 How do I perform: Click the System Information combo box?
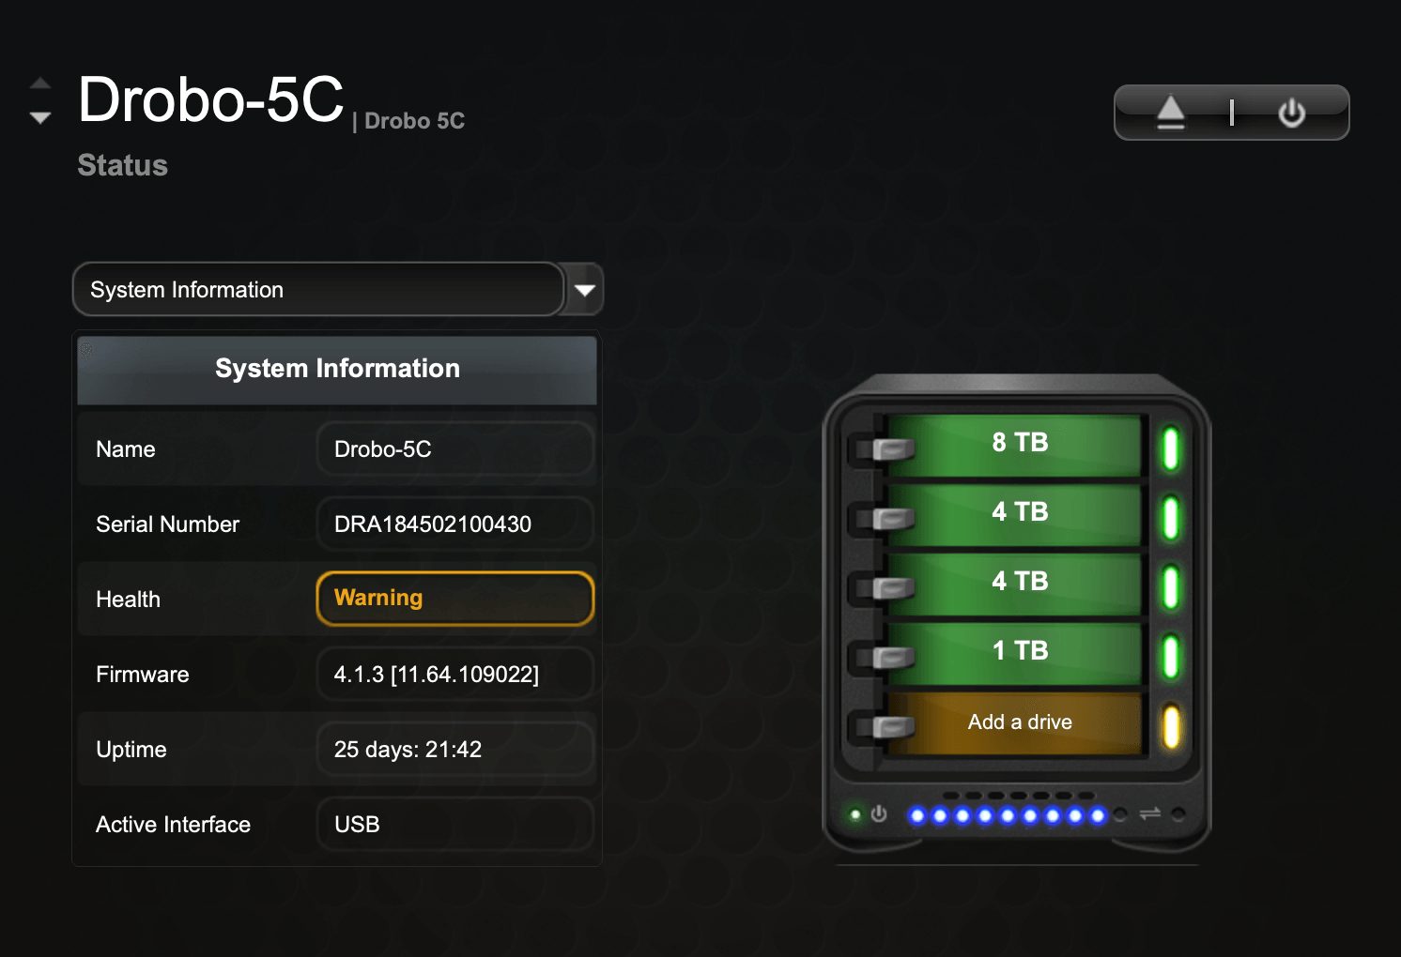[317, 290]
